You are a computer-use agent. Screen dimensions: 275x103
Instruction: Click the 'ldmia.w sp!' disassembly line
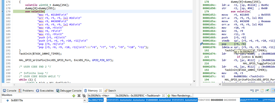239,47
